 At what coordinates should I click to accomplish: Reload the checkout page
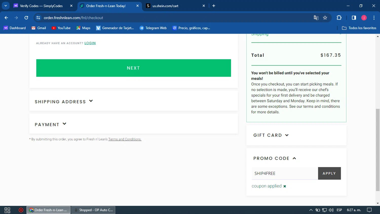point(26,18)
